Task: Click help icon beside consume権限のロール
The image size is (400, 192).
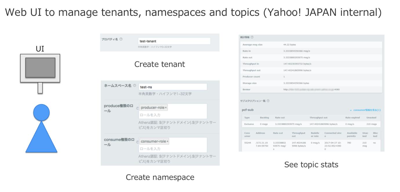Action: [137, 142]
